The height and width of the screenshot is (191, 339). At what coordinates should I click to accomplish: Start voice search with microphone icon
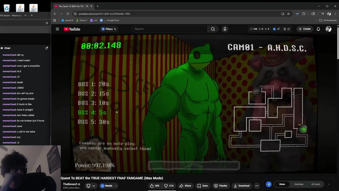click(x=225, y=29)
